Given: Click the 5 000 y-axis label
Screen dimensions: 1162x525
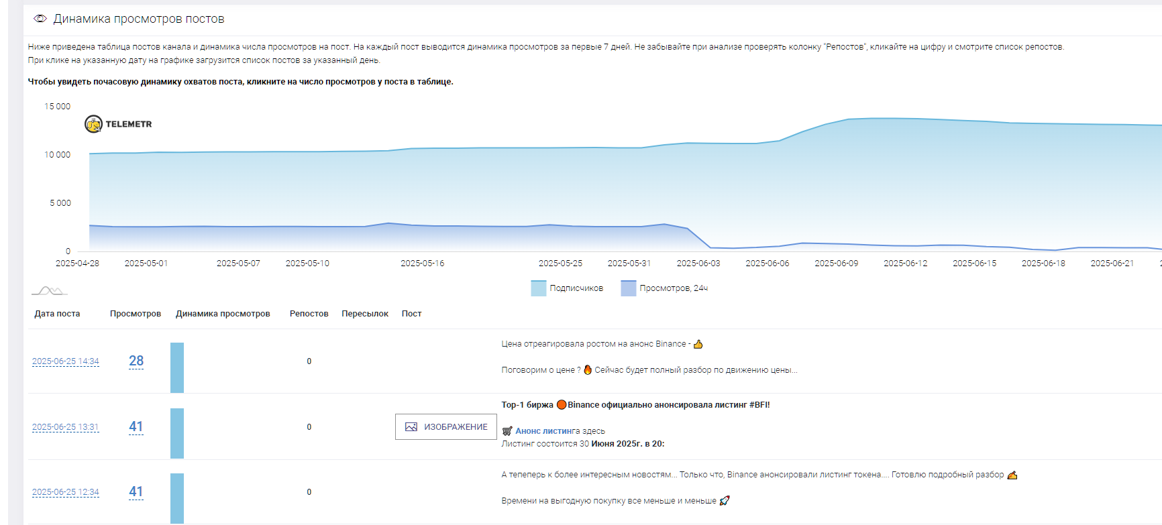Looking at the screenshot, I should (60, 203).
